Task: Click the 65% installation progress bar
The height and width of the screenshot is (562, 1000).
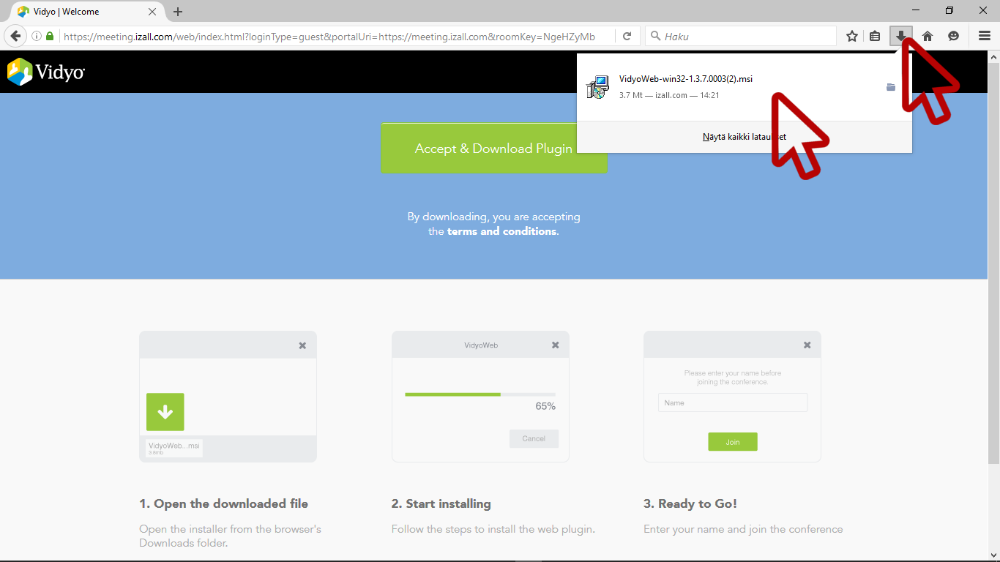Action: pyautogui.click(x=480, y=394)
